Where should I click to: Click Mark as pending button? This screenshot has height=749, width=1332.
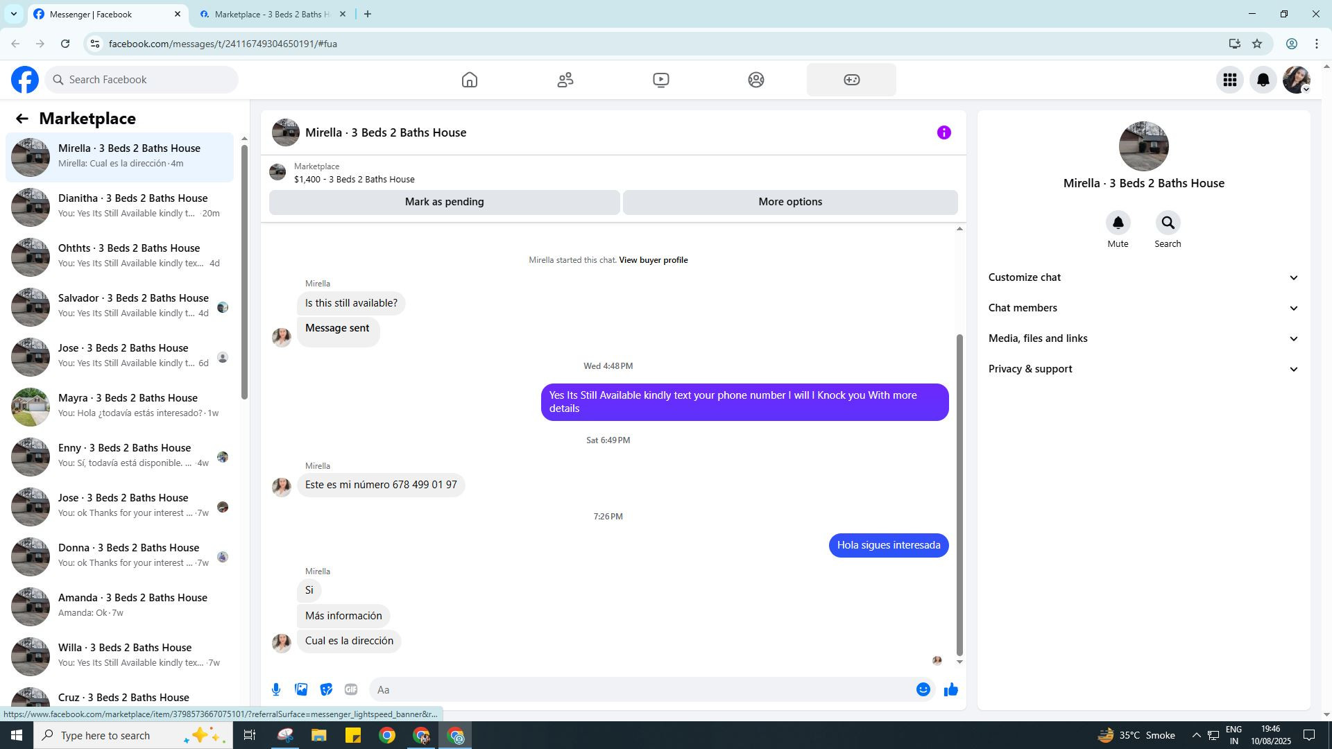(444, 202)
